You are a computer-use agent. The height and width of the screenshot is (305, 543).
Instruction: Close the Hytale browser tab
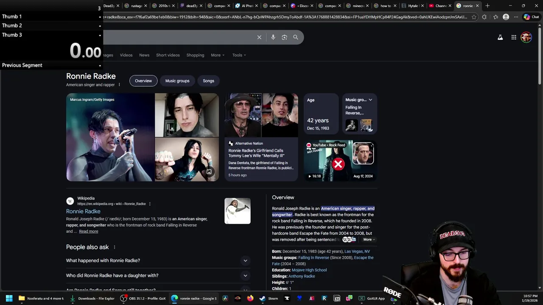coord(422,6)
